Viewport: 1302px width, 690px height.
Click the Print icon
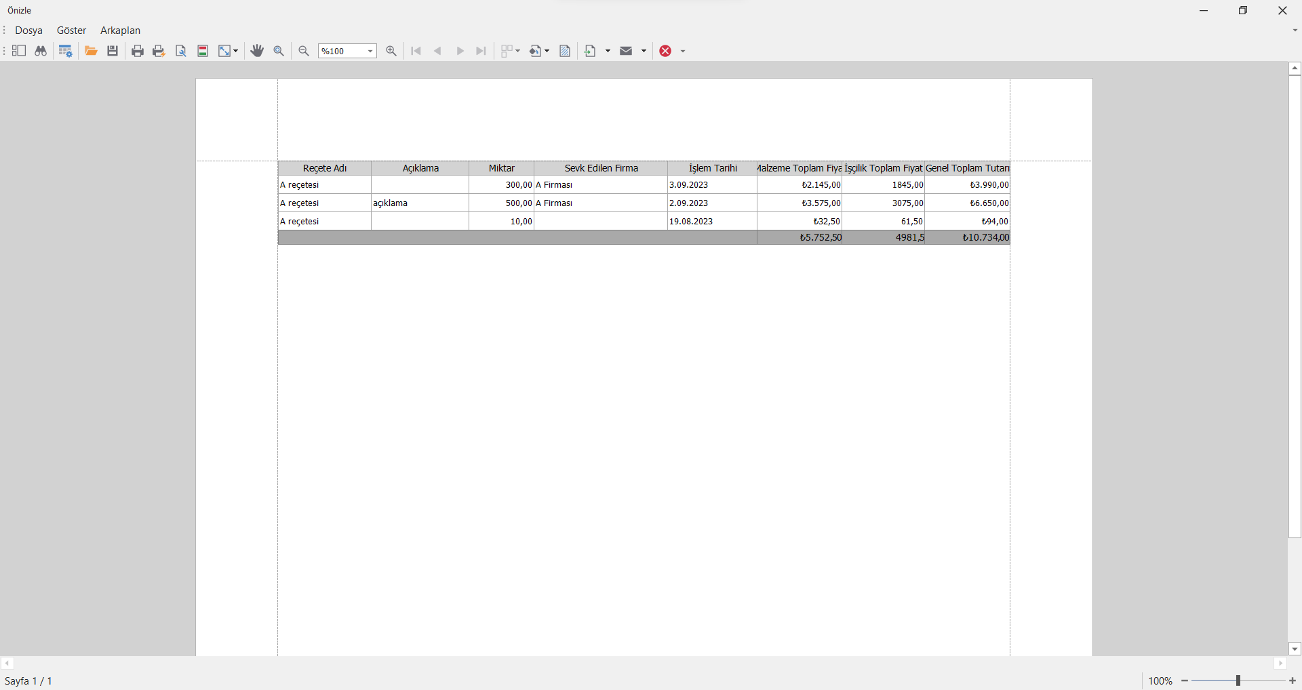138,51
